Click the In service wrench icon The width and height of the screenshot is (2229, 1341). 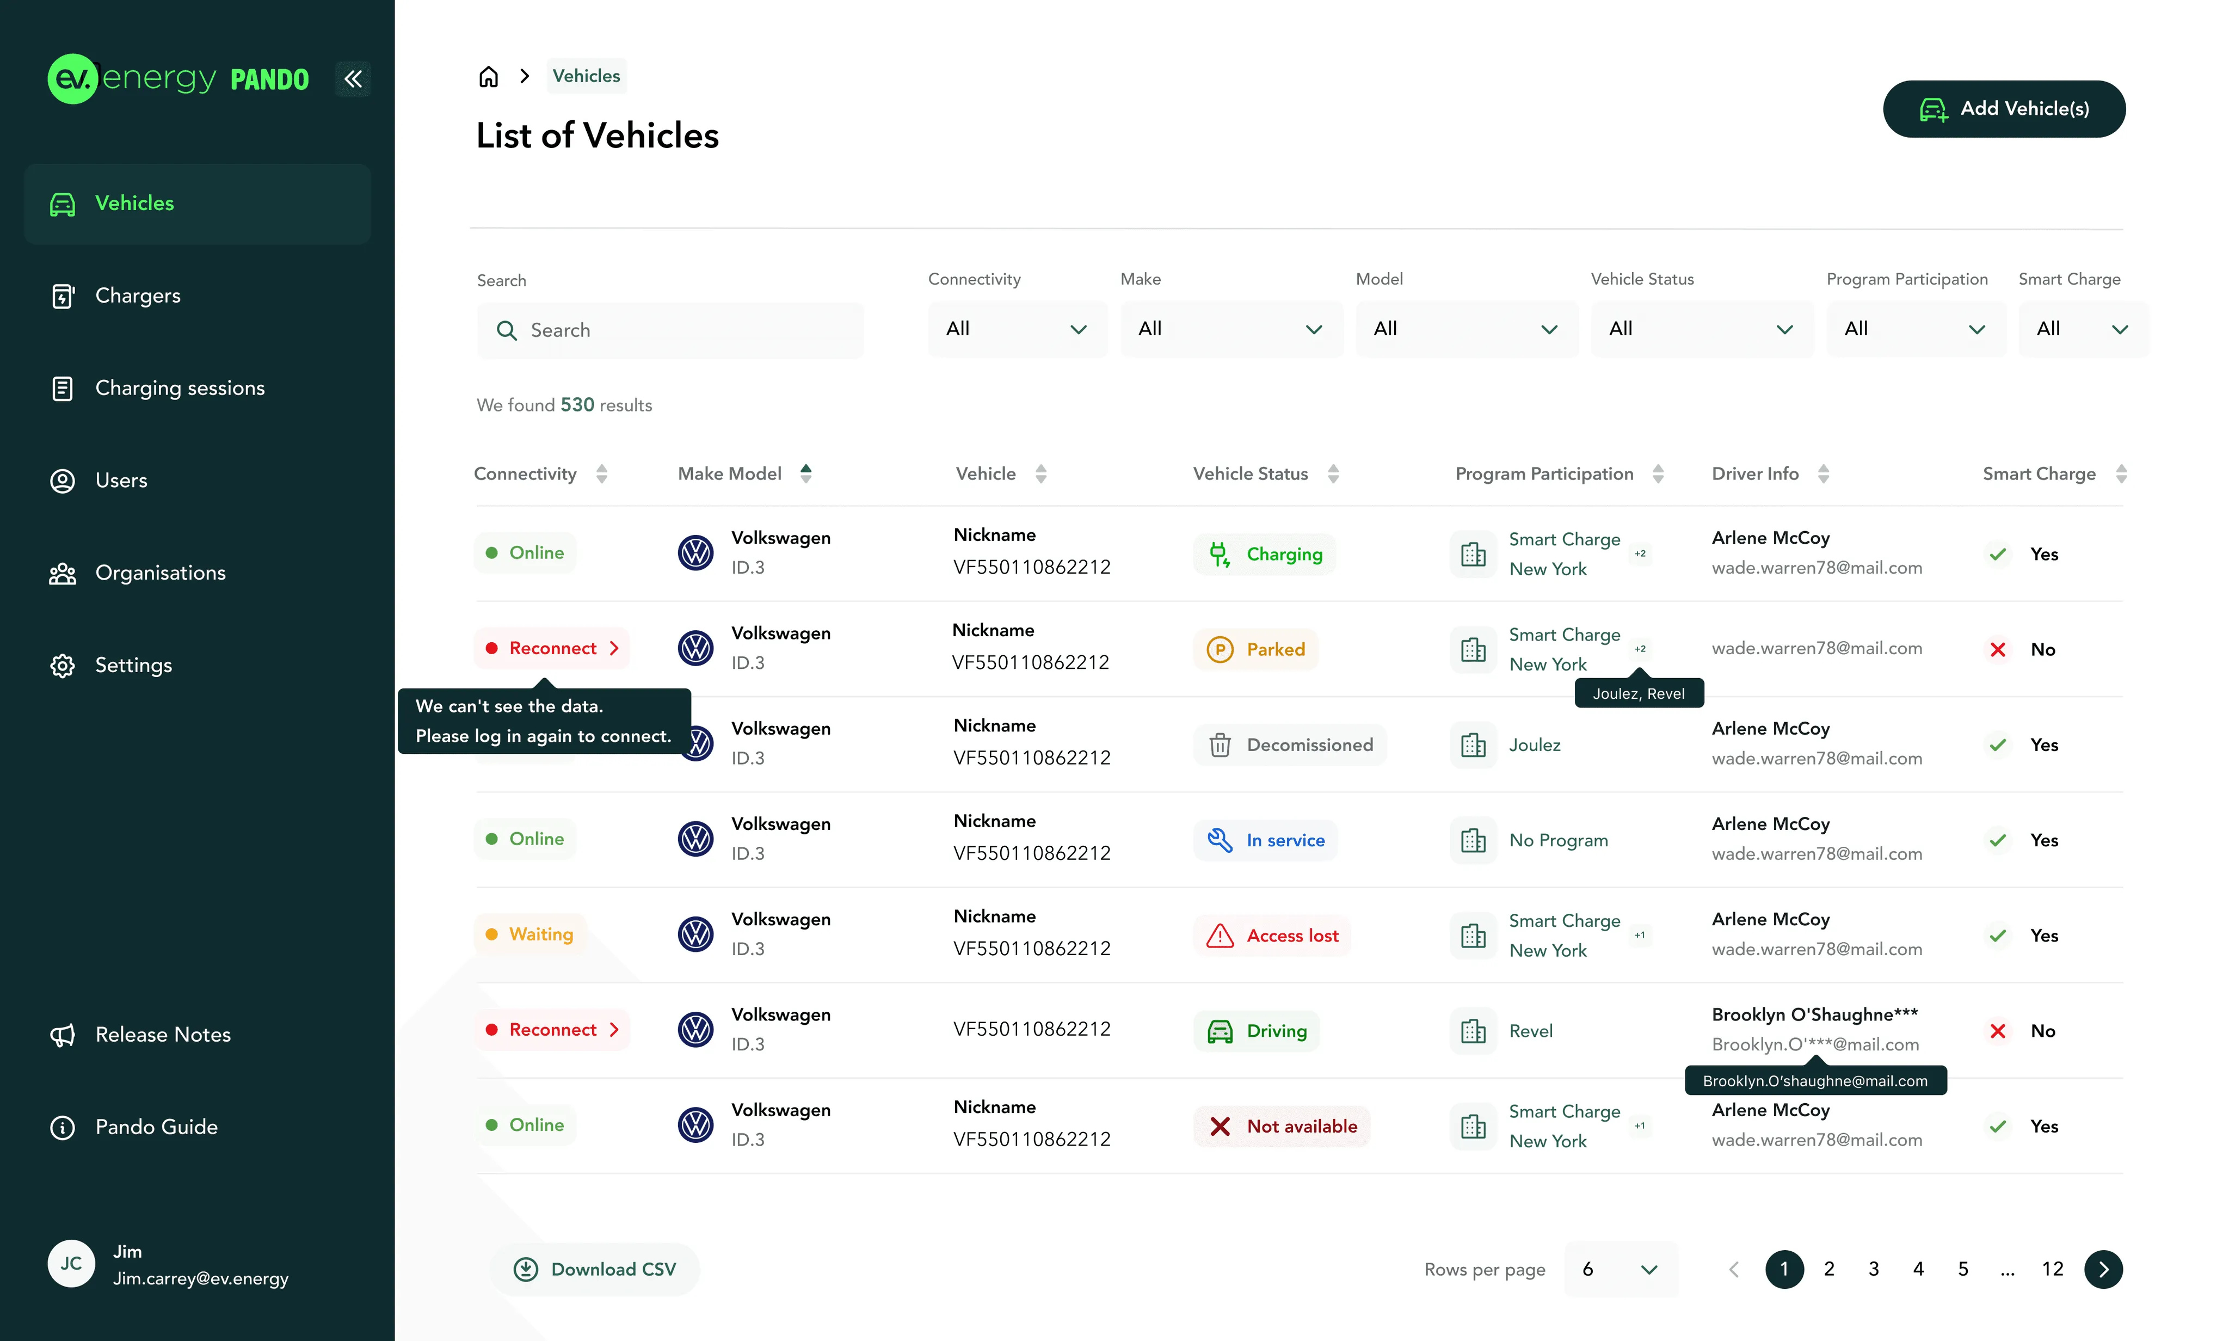(1220, 839)
